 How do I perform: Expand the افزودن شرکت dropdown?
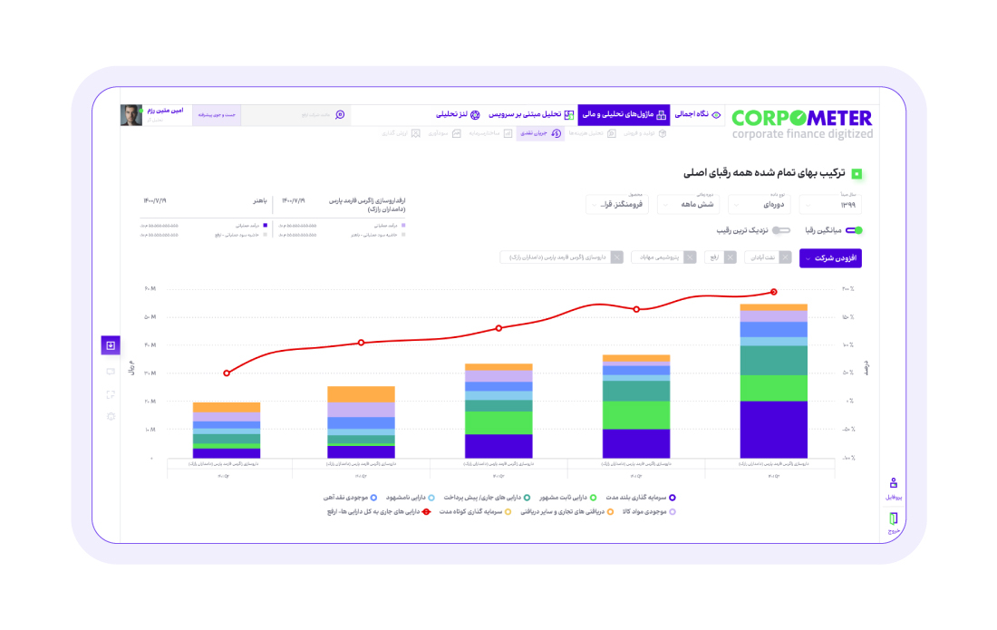830,258
